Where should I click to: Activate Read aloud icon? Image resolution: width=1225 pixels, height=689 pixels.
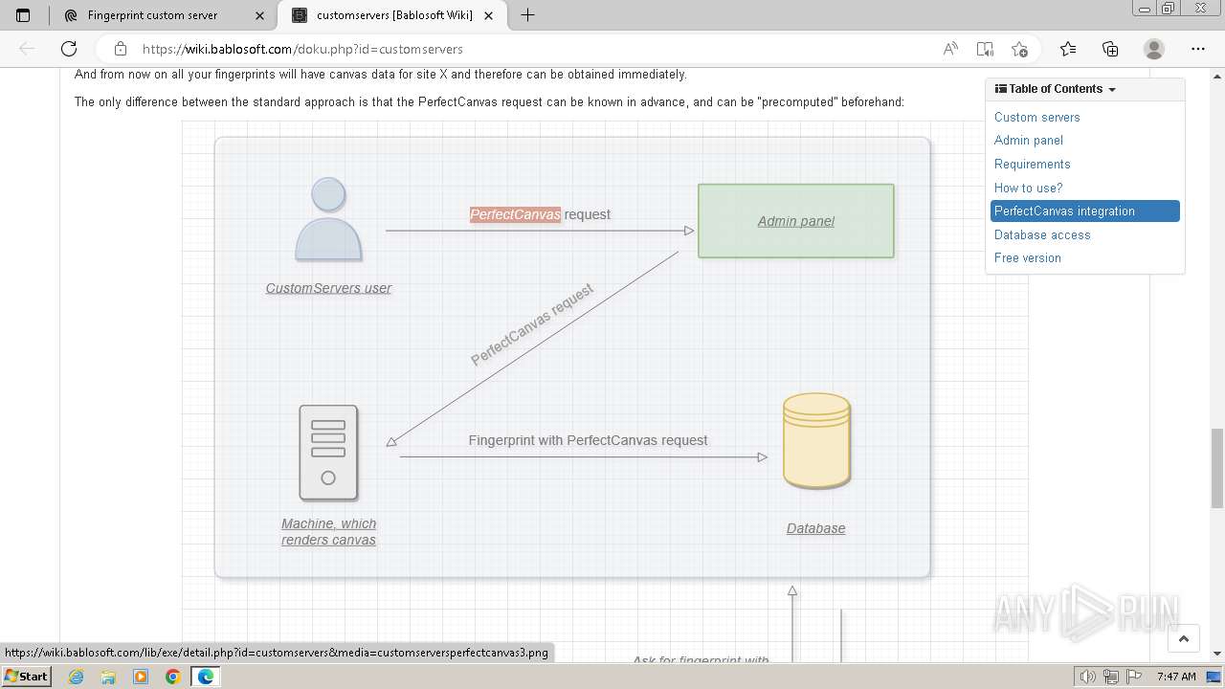pyautogui.click(x=950, y=49)
